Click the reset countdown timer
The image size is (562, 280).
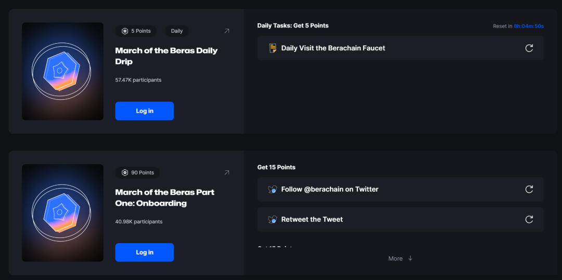coord(529,26)
